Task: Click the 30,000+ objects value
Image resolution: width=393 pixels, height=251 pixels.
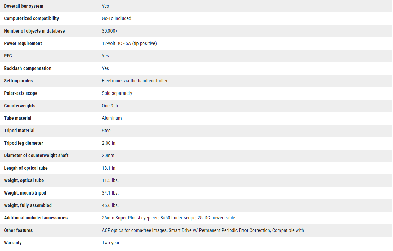Action: pos(110,31)
